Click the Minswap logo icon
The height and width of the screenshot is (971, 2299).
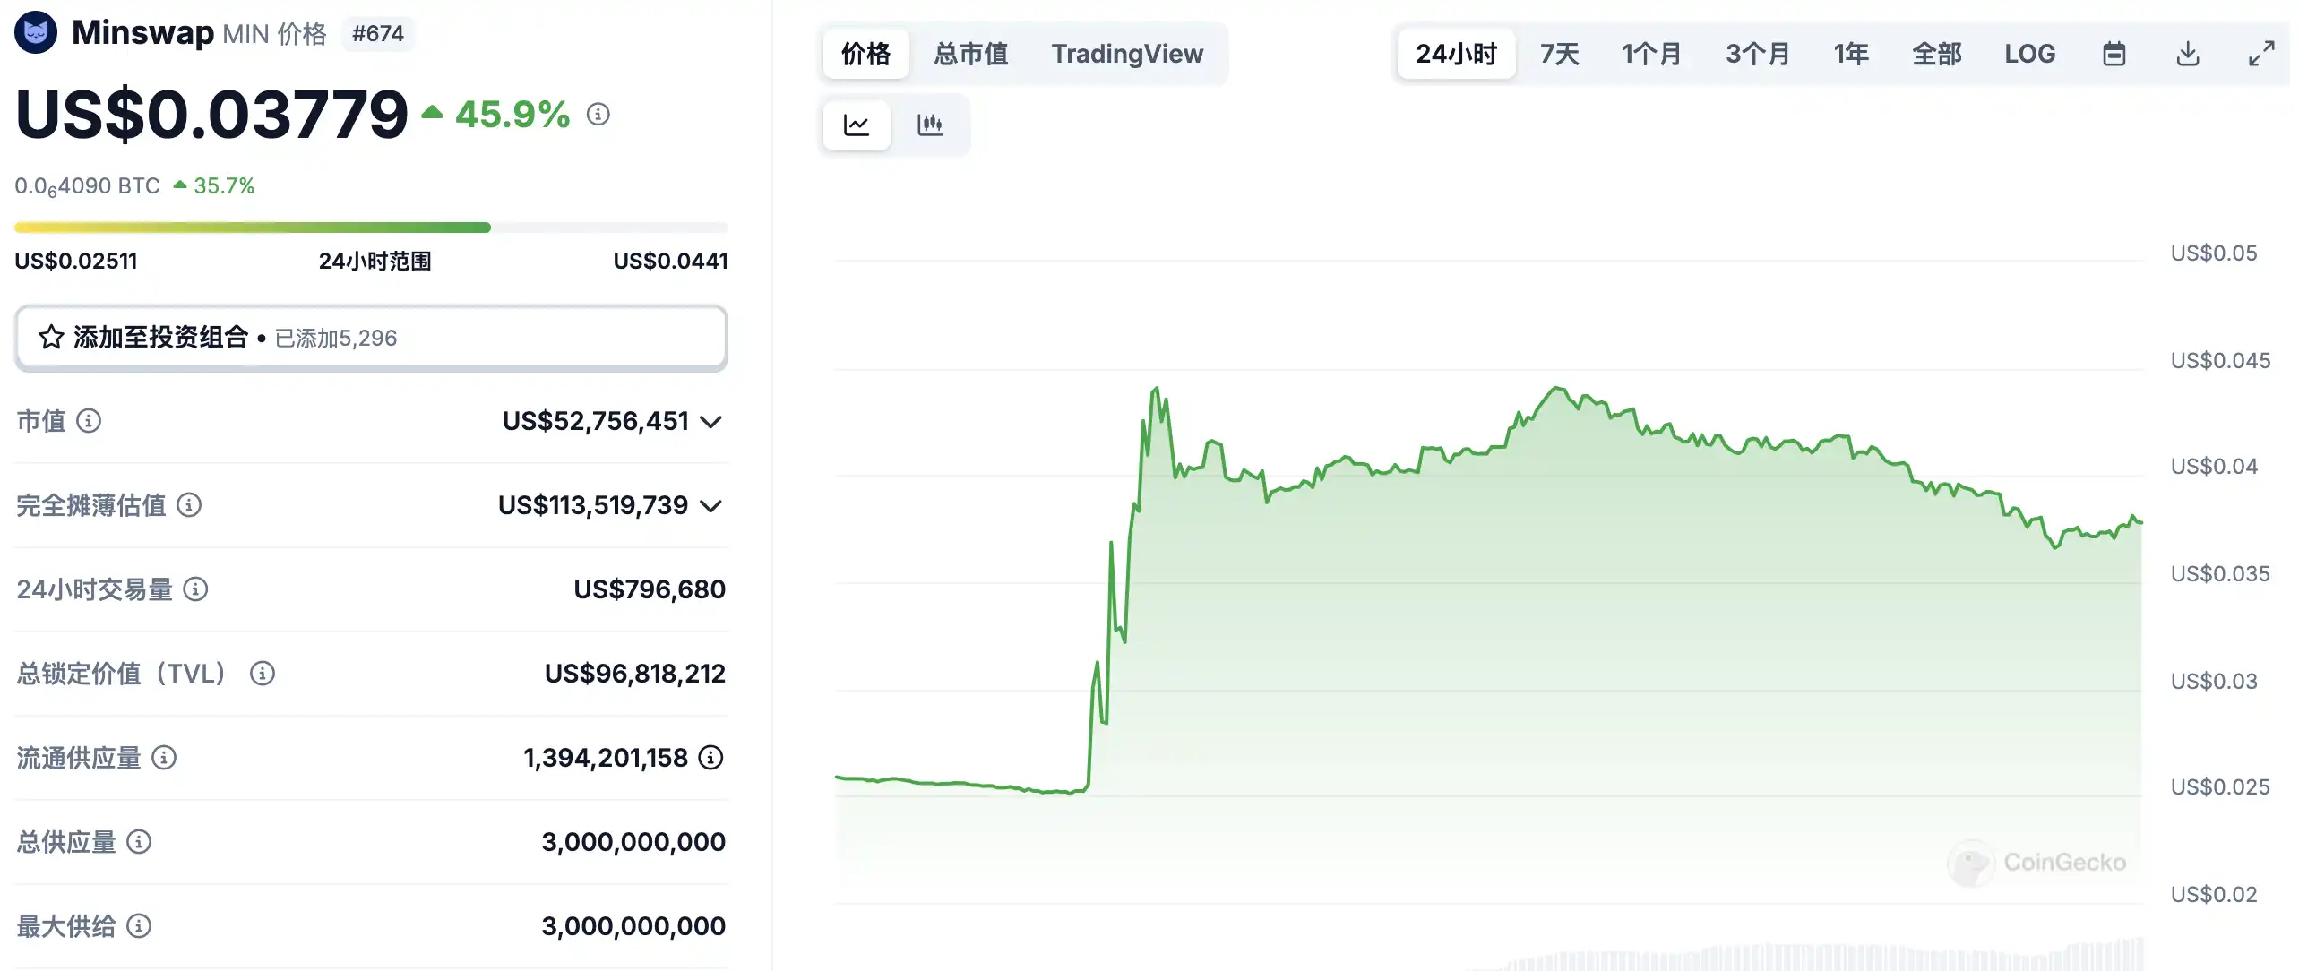[36, 33]
